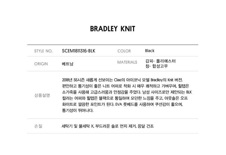This screenshot has height=155, width=226.
Task: Click the 손질 care section label
Action: 38,126
